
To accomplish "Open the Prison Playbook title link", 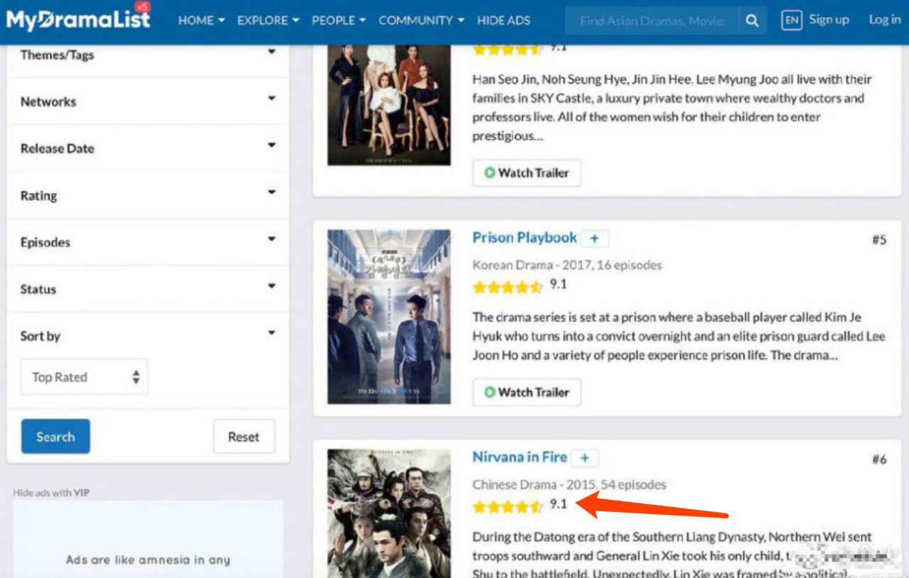I will click(524, 238).
